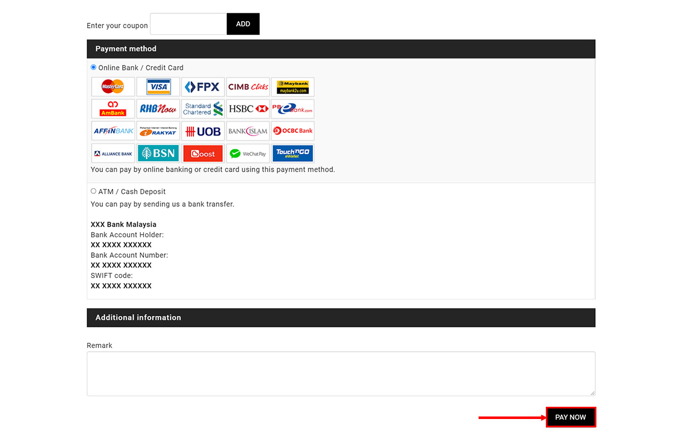Click the 'Remark' label
This screenshot has width=682, height=439.
tap(99, 346)
